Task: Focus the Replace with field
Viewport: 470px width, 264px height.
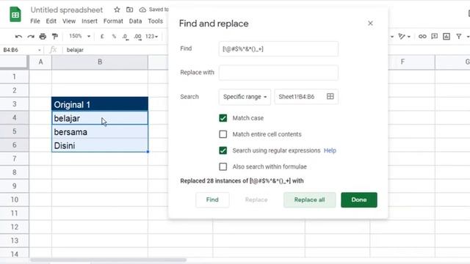Action: [x=278, y=73]
